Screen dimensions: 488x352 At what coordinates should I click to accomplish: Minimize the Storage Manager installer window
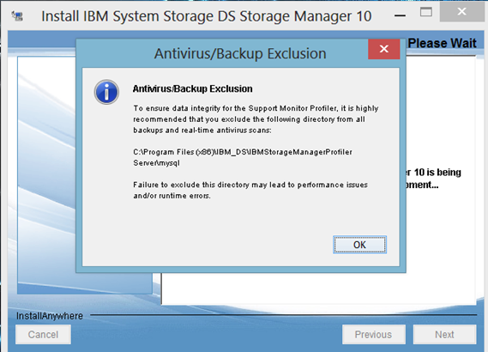click(x=400, y=15)
